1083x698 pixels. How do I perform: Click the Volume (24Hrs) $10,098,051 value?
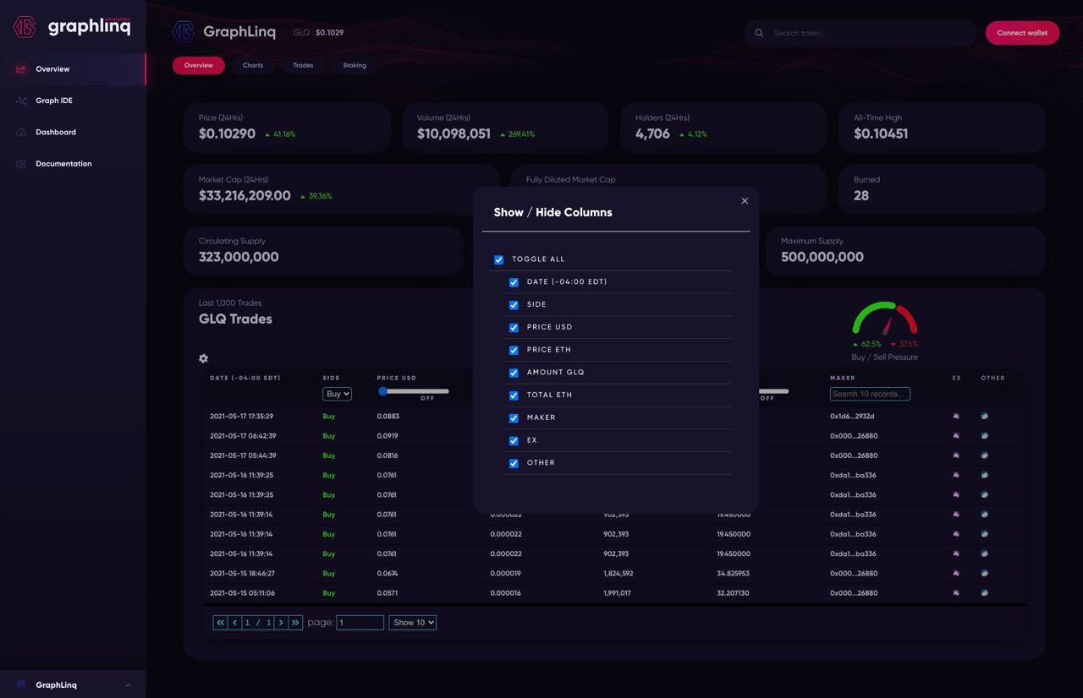tap(454, 134)
